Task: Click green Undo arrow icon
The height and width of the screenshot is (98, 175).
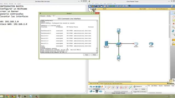Action: tap(111, 6)
